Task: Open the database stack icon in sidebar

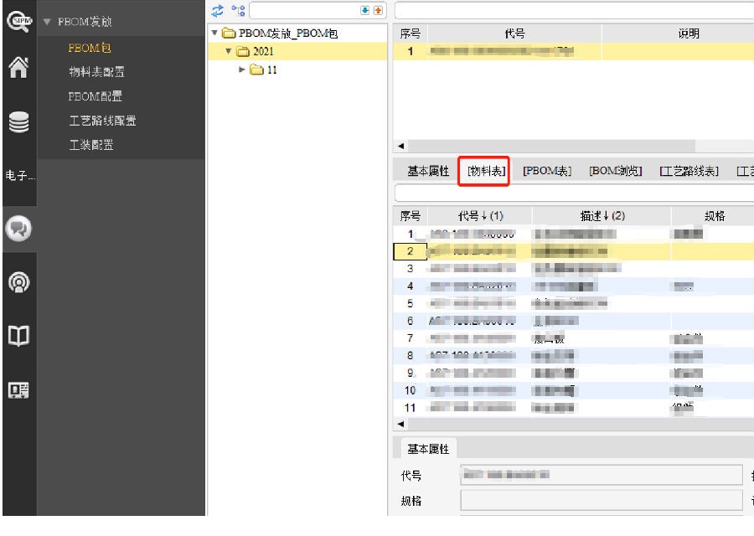Action: 17,123
